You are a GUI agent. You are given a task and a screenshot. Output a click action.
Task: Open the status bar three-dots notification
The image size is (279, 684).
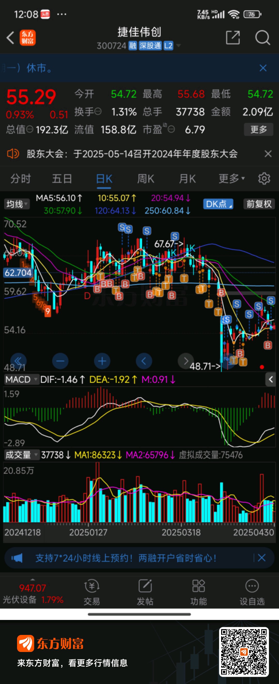pyautogui.click(x=61, y=14)
